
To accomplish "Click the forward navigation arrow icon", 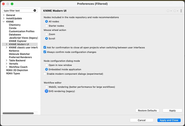I will (x=174, y=11).
